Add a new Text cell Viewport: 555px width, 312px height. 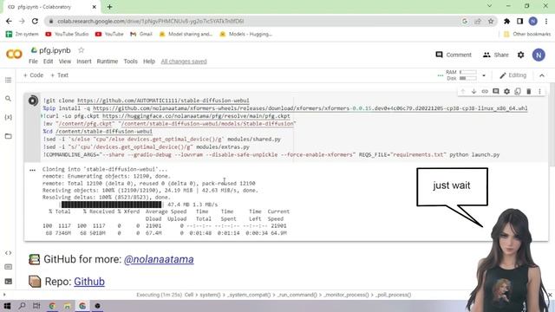pyautogui.click(x=59, y=75)
